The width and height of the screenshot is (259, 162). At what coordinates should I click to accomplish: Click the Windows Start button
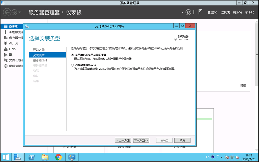click(x=5, y=157)
